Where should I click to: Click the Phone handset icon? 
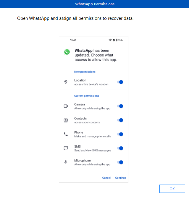[x=66, y=134]
